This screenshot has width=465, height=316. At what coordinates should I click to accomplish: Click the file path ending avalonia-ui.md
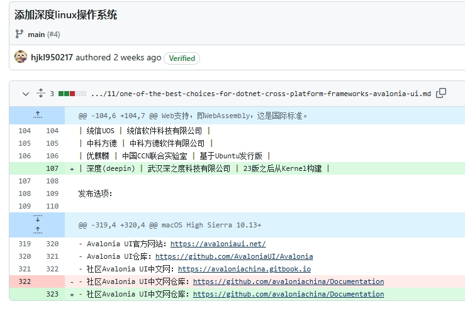tap(261, 94)
